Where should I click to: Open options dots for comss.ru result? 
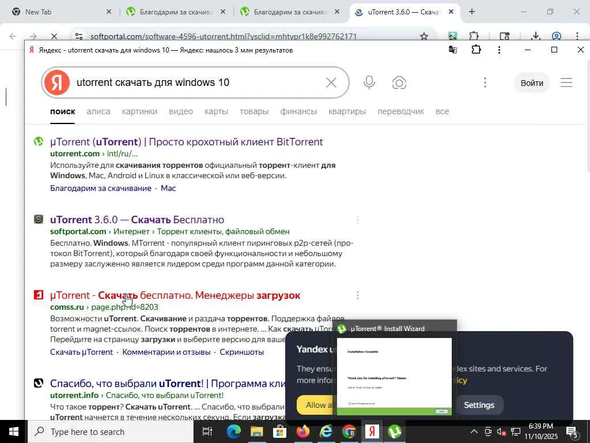[x=357, y=295]
